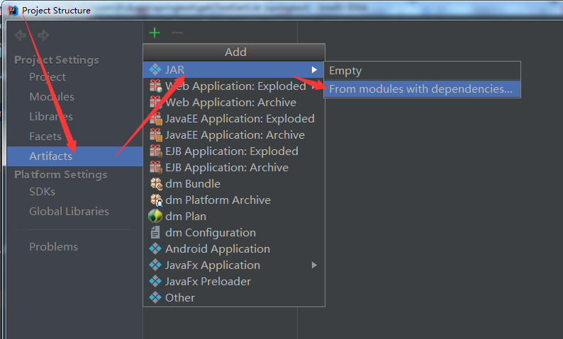Click the minus Remove artifact icon
This screenshot has height=339, width=563.
pyautogui.click(x=177, y=33)
